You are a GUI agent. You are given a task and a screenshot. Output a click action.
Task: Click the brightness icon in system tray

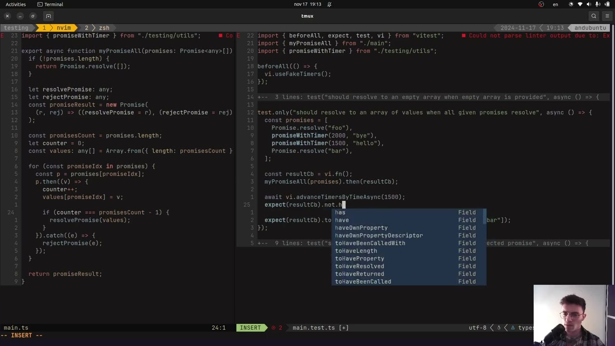coord(571,4)
